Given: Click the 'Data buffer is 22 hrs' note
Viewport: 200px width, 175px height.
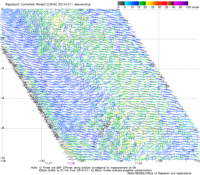Looking at the screenshot, I should pos(55,170).
